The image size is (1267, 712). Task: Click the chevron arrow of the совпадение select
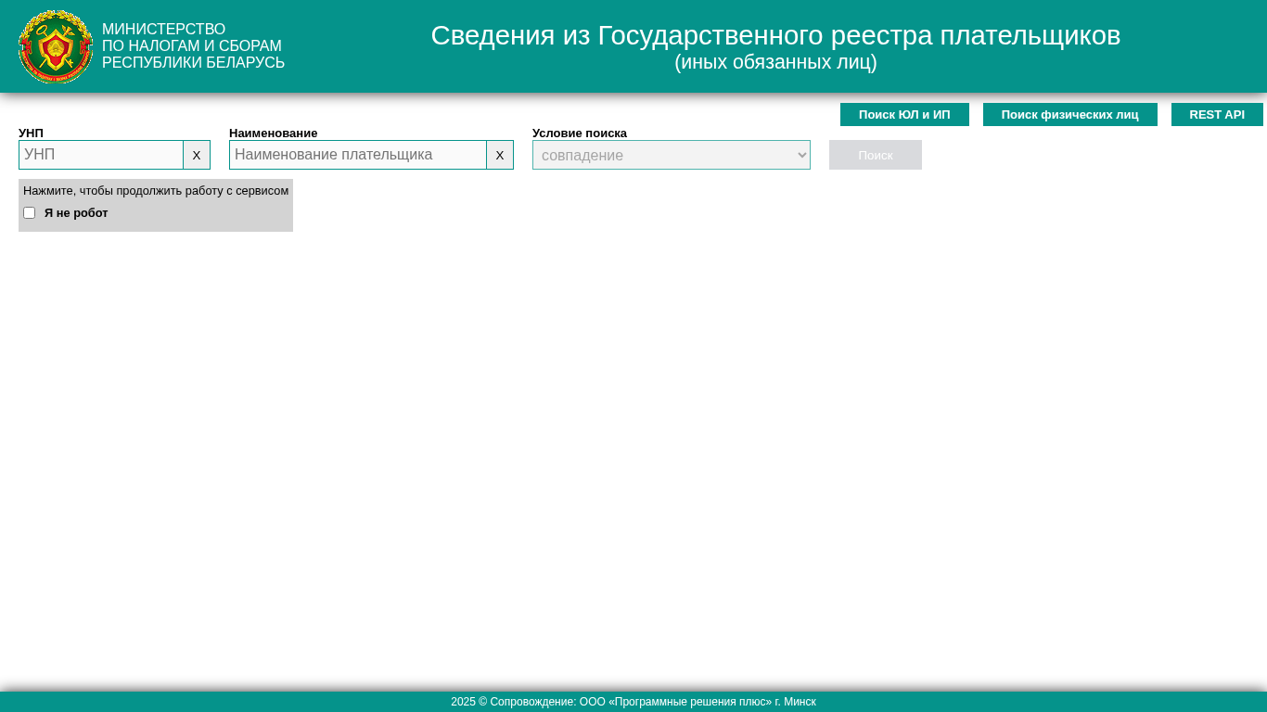point(802,155)
